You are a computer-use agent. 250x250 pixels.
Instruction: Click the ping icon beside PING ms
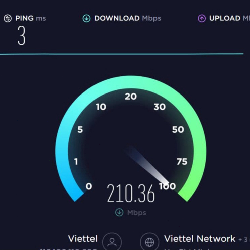pyautogui.click(x=8, y=18)
